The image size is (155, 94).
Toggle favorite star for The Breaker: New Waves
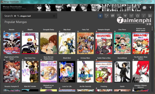pyautogui.click(x=133, y=60)
